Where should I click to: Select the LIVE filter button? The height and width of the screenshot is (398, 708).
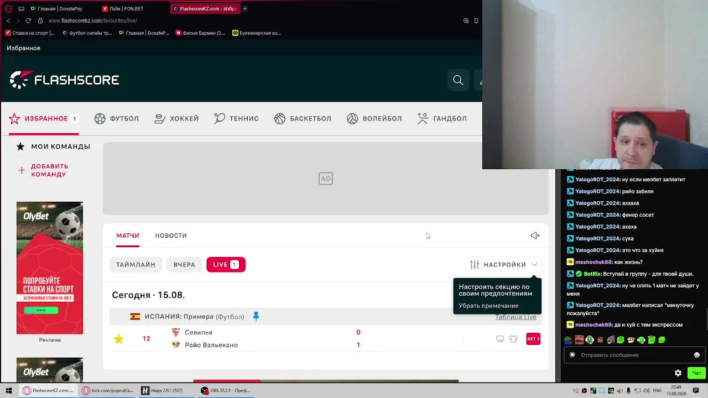coord(226,265)
